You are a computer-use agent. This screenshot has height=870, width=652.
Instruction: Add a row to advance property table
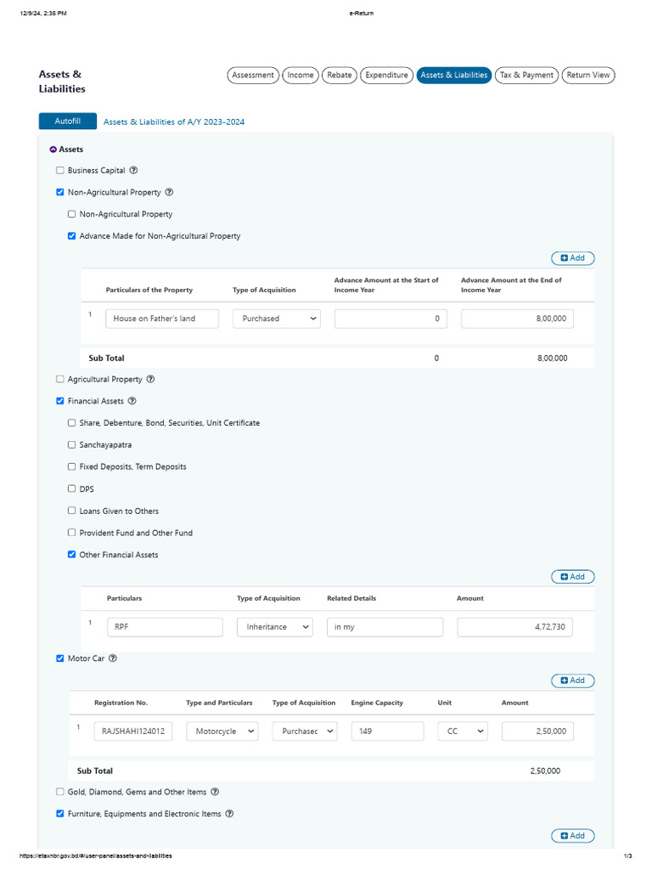coord(573,258)
